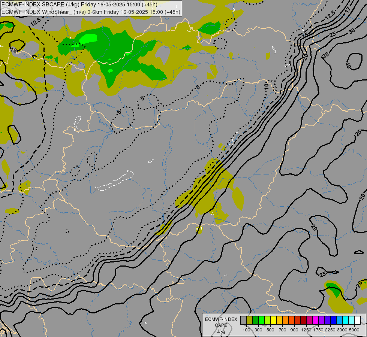Click the "100" legend value
This screenshot has height=337, width=367.
click(x=246, y=330)
